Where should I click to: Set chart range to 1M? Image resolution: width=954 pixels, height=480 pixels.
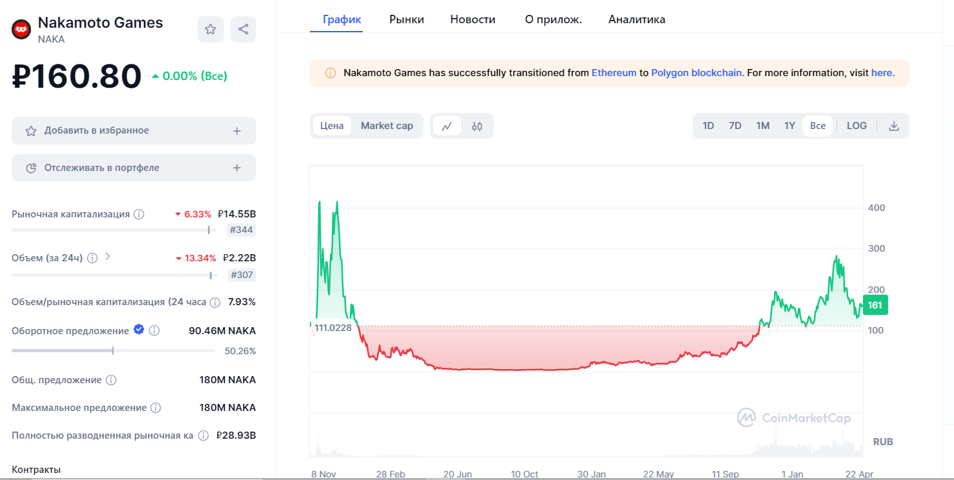(763, 126)
